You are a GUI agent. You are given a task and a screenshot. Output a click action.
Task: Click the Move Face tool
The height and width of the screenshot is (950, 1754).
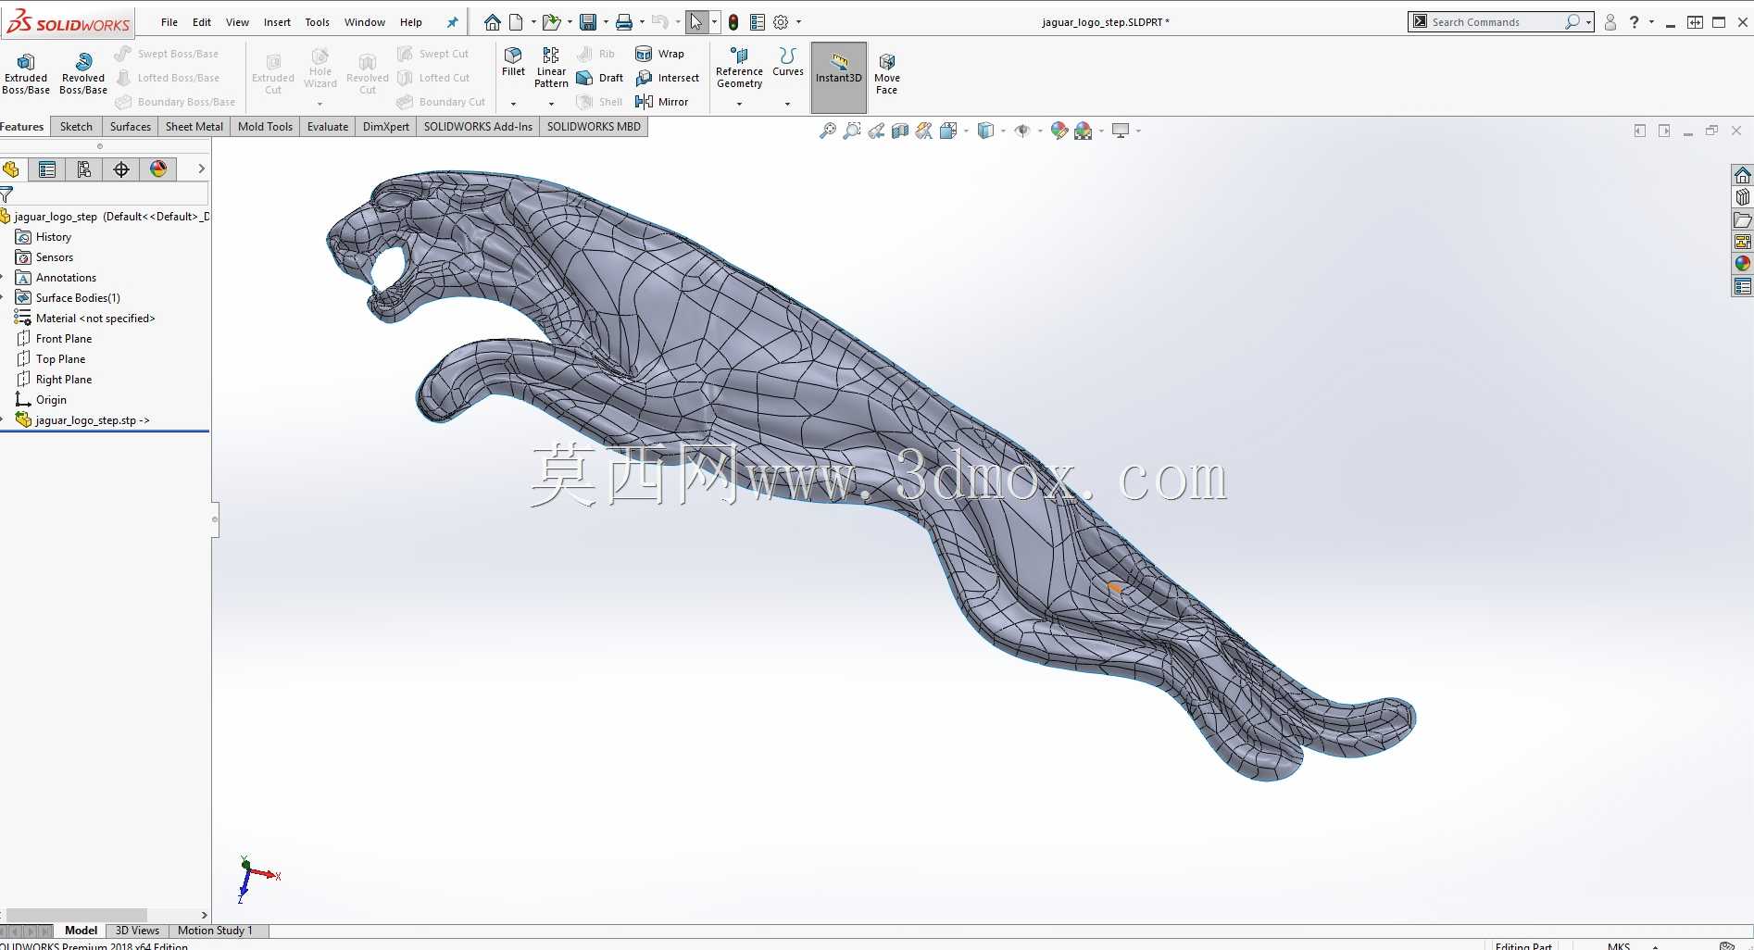coord(887,73)
